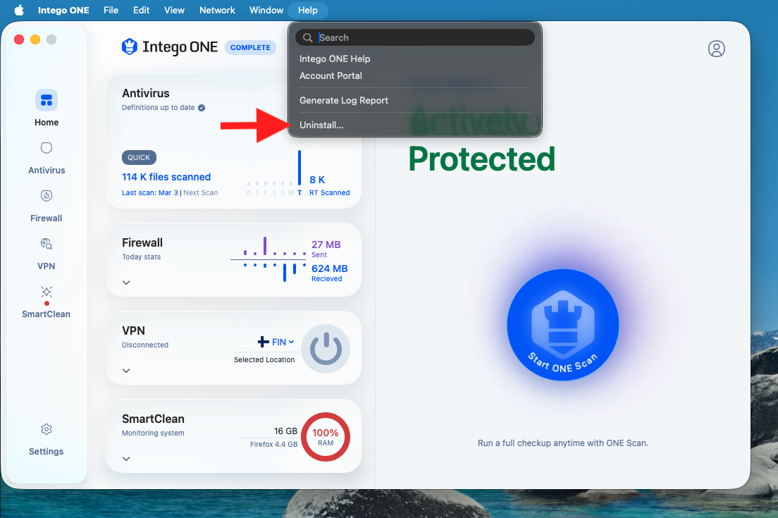Click the SmartClean card title
The image size is (778, 518).
(x=153, y=419)
